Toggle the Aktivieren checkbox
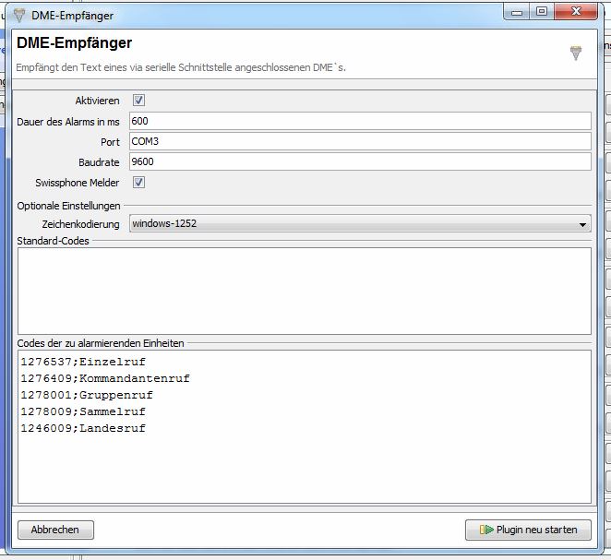611x560 pixels. click(x=139, y=101)
